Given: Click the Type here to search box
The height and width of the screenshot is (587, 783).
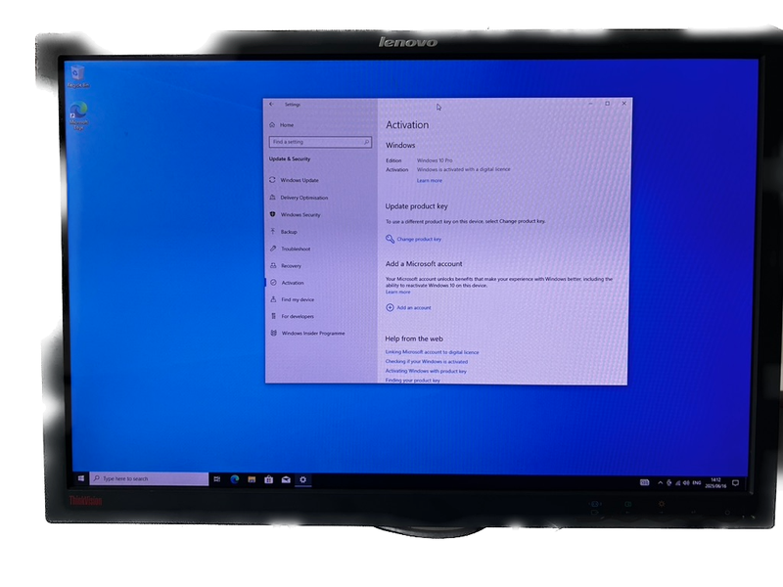Looking at the screenshot, I should 149,478.
